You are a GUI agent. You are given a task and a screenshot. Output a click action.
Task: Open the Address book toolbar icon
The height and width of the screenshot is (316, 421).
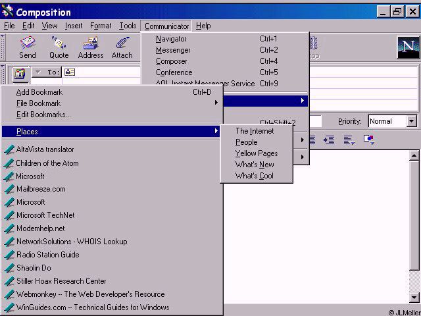coord(91,47)
